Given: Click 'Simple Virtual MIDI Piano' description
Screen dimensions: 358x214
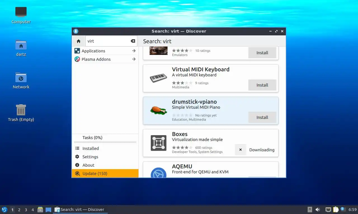Looking at the screenshot, I should click(x=196, y=107).
